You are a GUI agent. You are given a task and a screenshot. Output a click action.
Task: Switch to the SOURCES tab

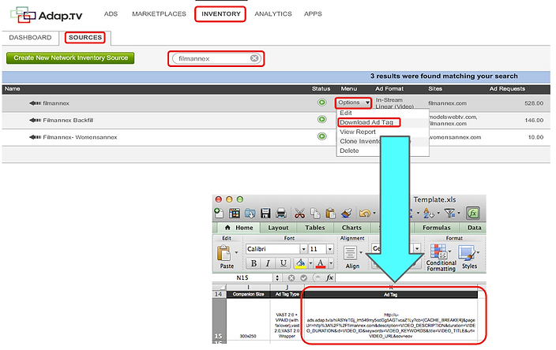85,38
